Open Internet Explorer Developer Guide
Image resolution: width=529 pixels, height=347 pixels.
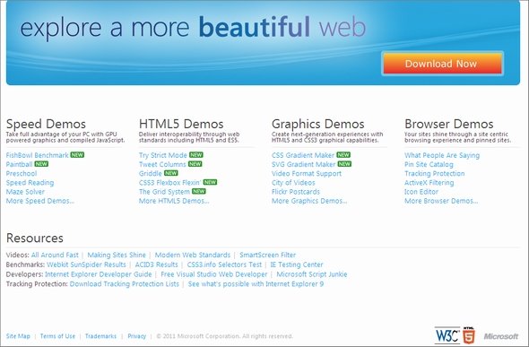coord(98,274)
